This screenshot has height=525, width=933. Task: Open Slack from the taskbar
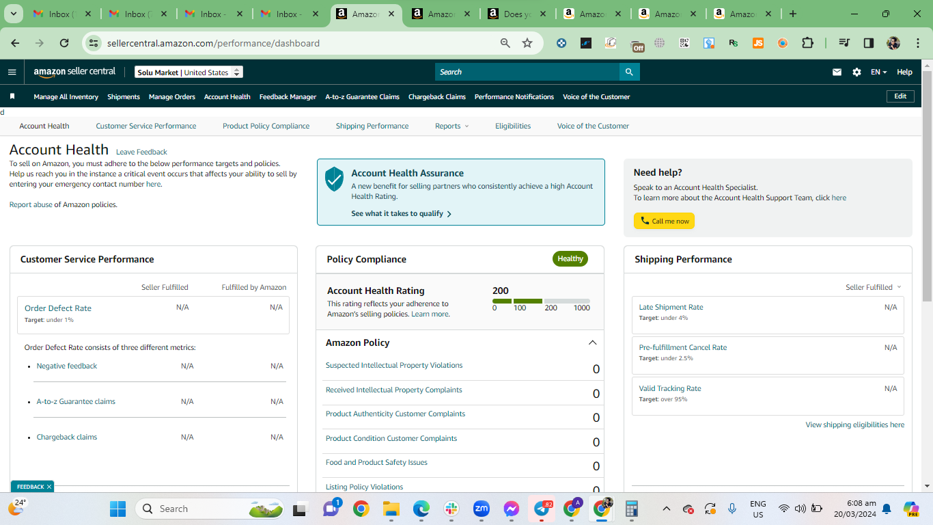[x=451, y=509]
